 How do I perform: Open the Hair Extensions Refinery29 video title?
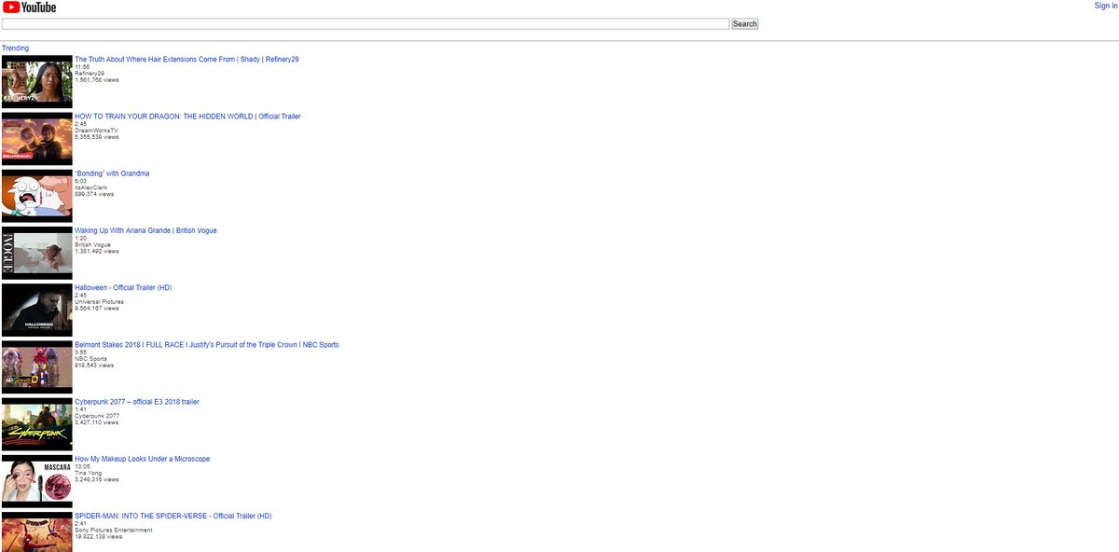pos(186,60)
